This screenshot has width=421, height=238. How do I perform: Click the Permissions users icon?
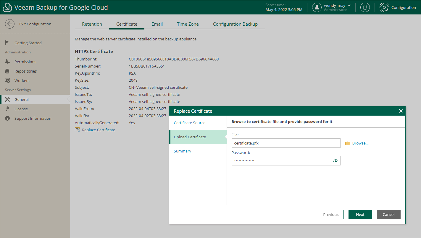(8, 62)
